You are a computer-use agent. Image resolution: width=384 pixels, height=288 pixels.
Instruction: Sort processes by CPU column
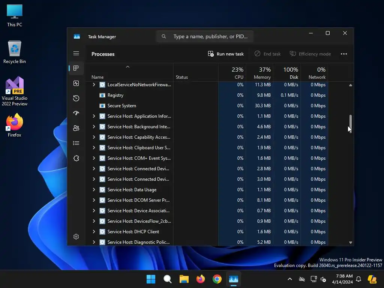232,72
